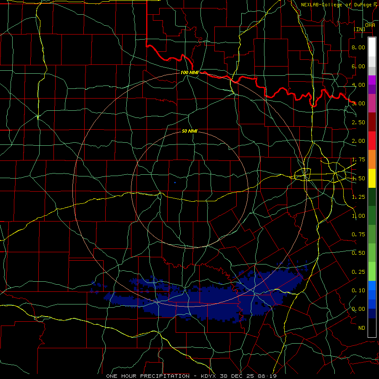Screen dimensions: 379x379
Task: Pick the dark red legend swatch
Action: click(372, 122)
